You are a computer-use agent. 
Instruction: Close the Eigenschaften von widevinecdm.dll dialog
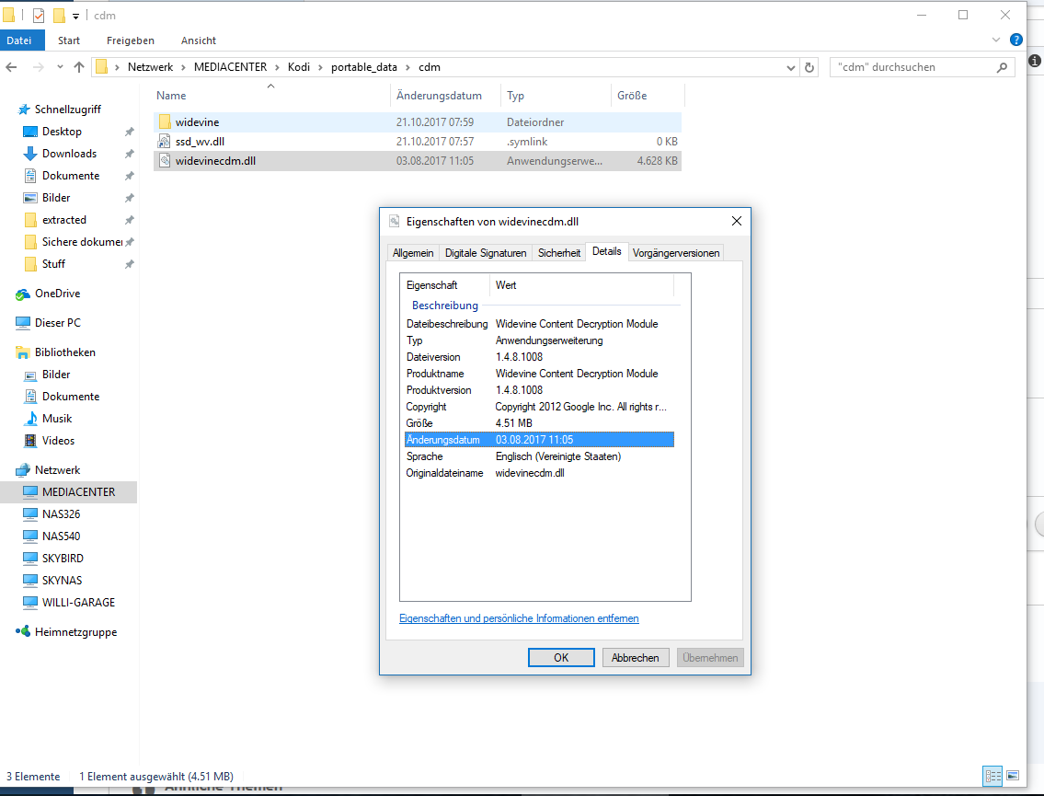point(737,221)
